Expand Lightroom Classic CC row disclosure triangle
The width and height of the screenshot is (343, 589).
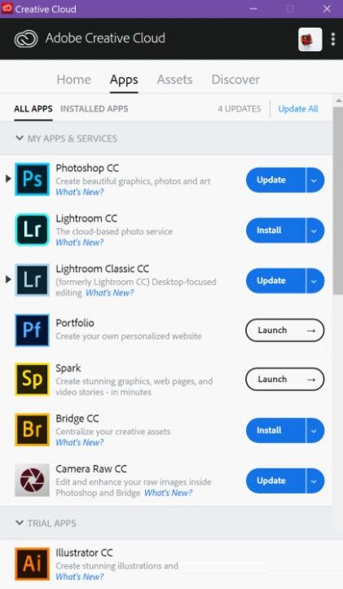coord(8,279)
